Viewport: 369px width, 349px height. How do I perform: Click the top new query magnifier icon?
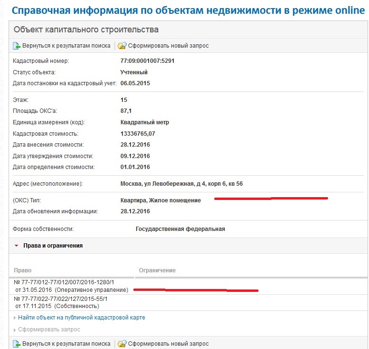pyautogui.click(x=121, y=46)
